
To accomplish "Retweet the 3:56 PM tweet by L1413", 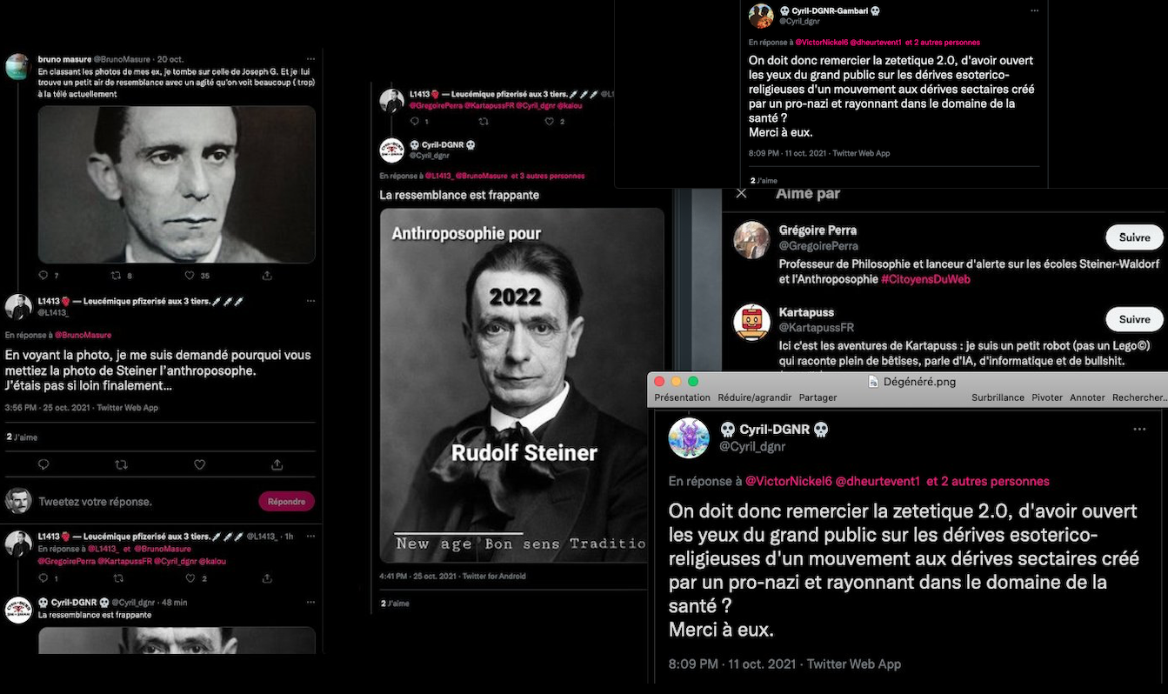I will point(121,464).
